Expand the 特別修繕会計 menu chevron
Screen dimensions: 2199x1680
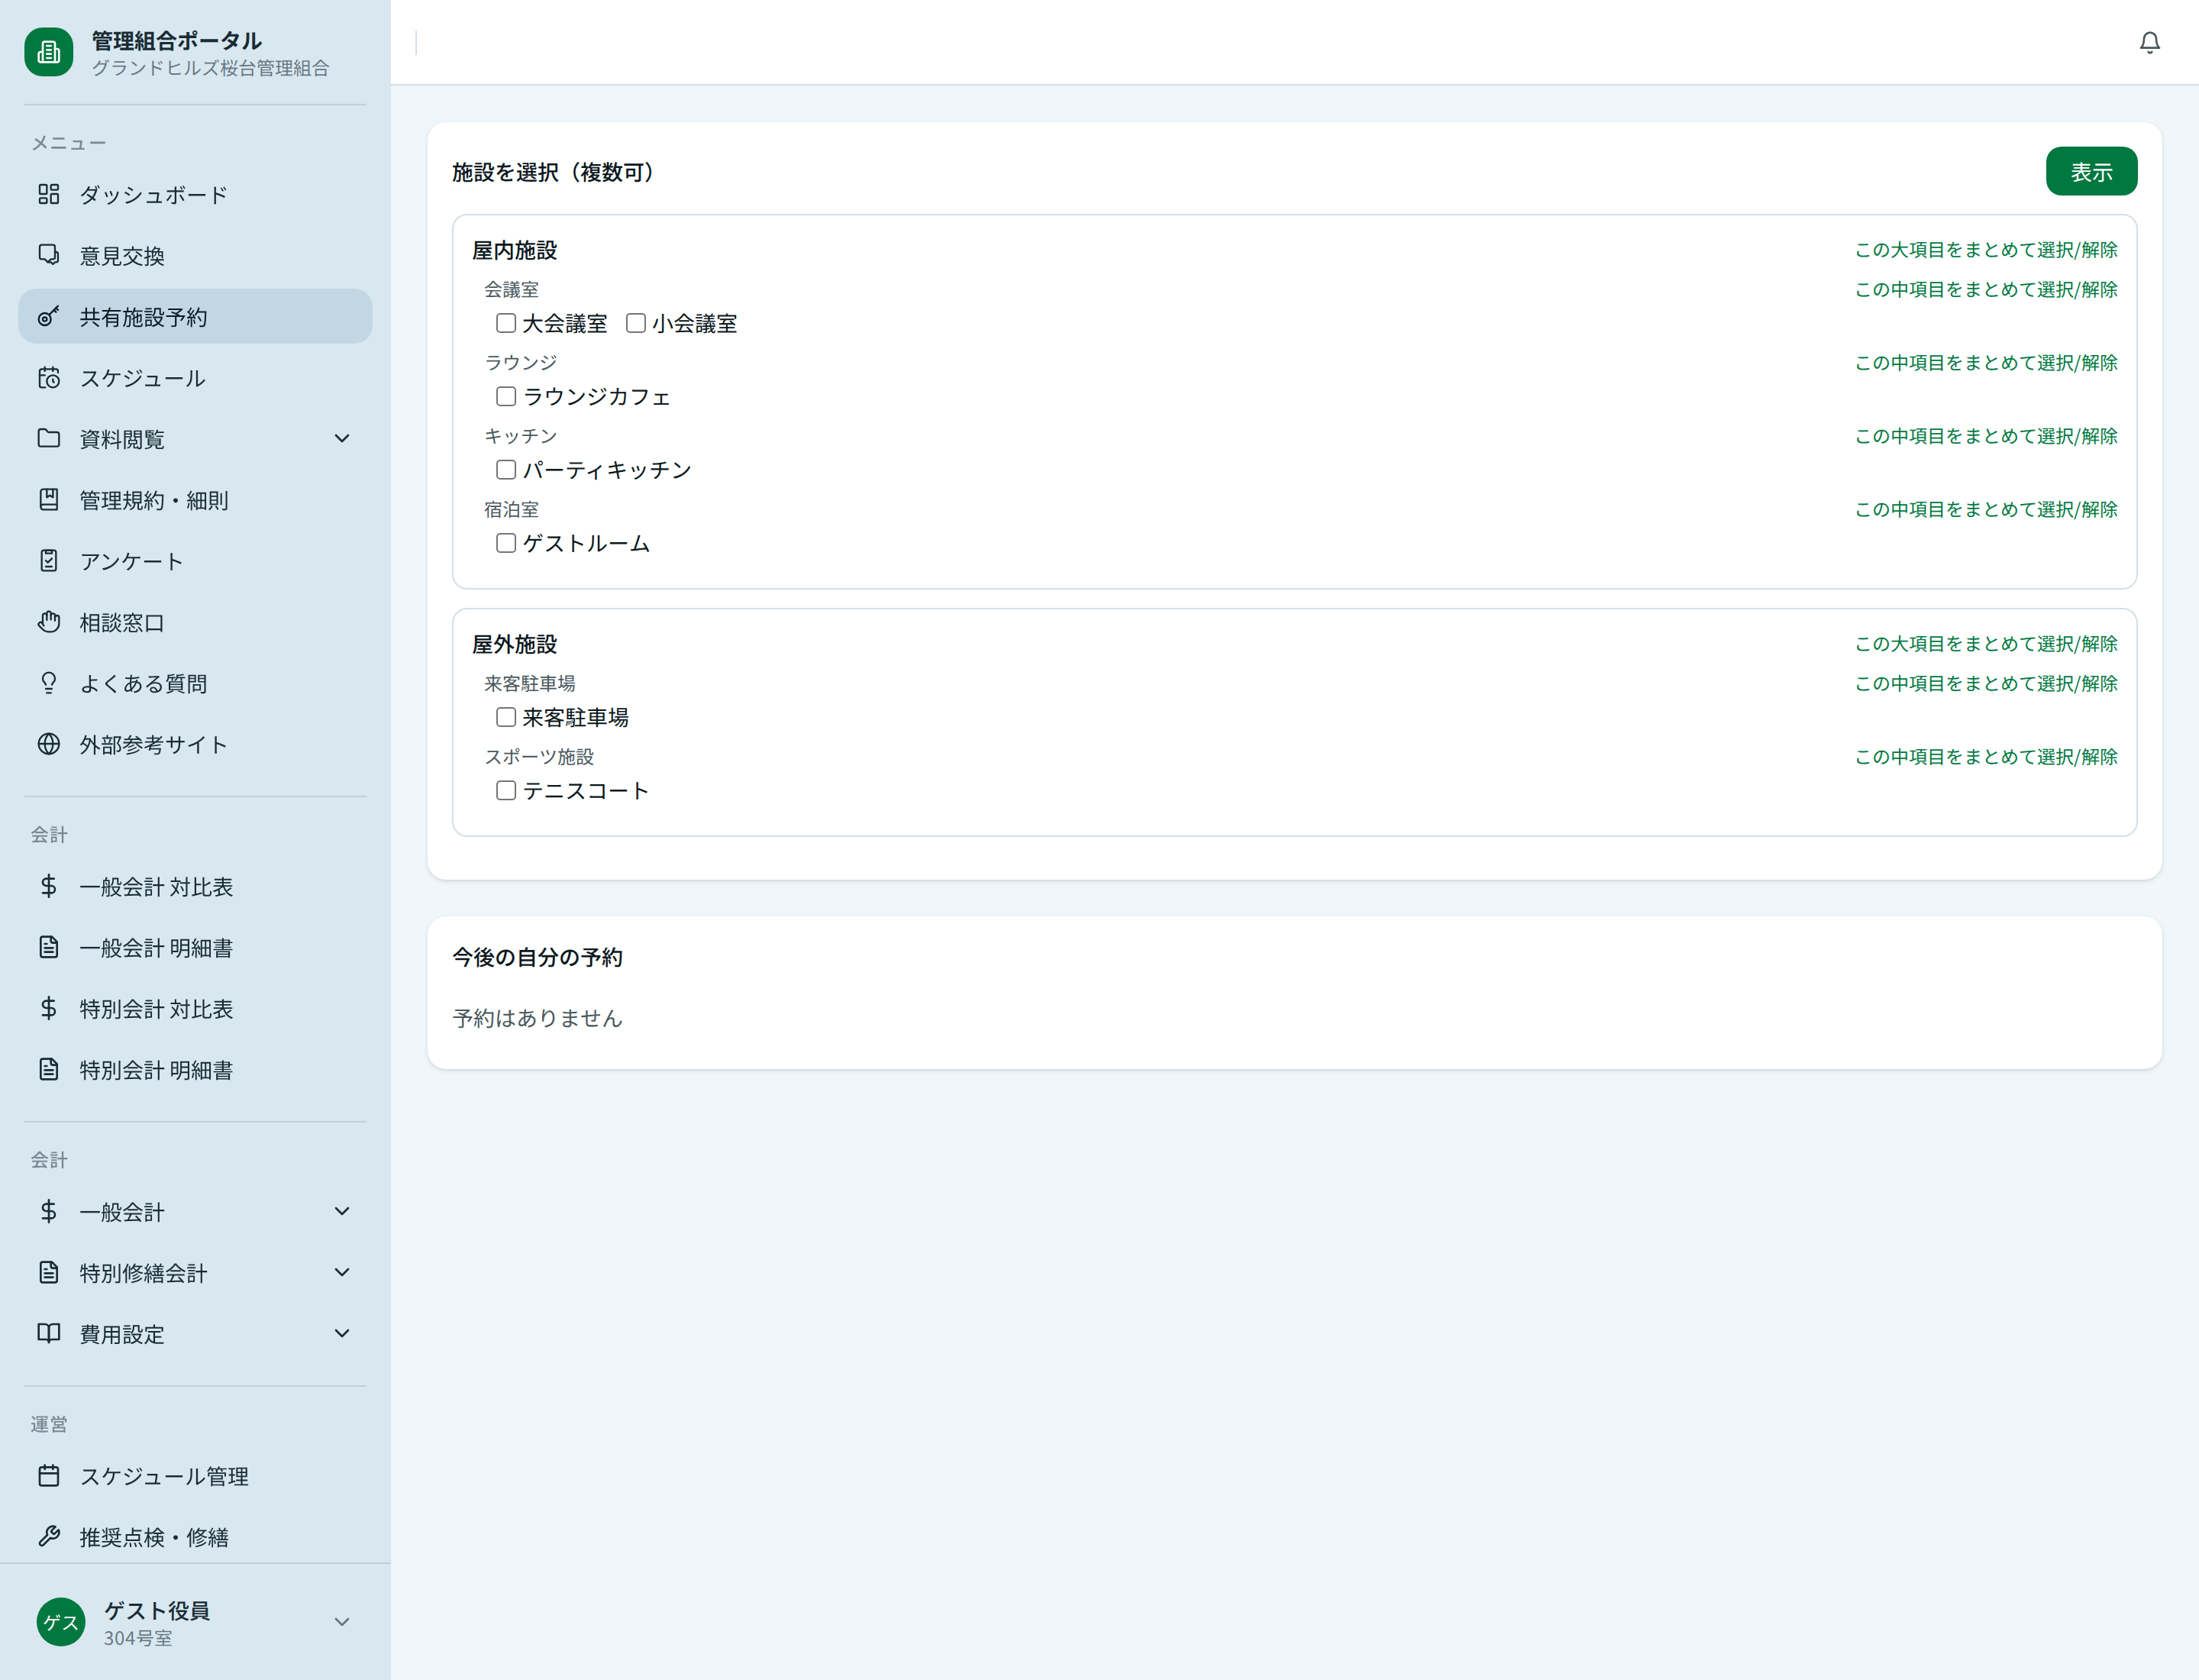click(x=342, y=1272)
